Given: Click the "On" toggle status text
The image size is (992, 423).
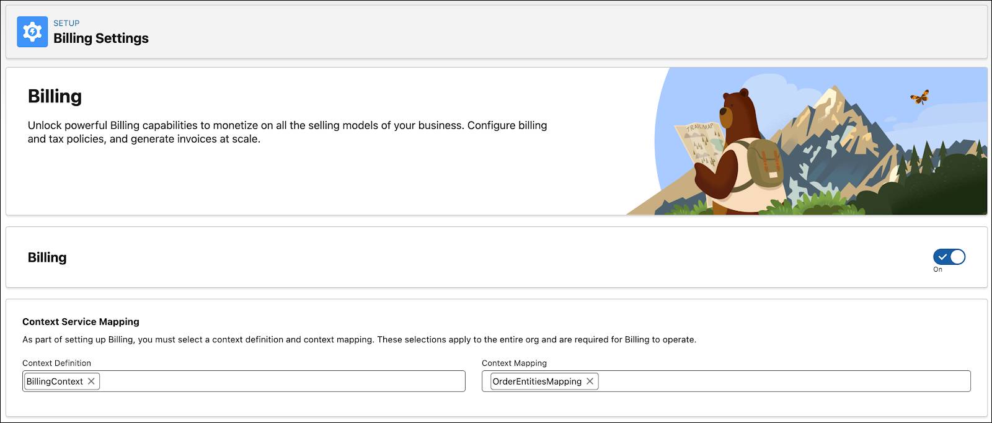Looking at the screenshot, I should (x=937, y=270).
